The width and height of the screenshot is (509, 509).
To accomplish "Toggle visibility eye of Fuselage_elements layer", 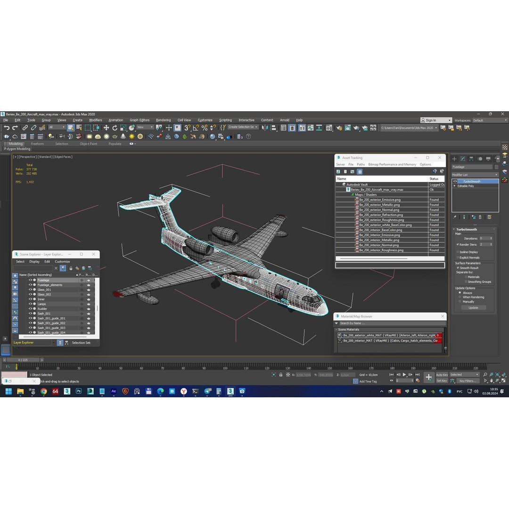I will [x=31, y=285].
